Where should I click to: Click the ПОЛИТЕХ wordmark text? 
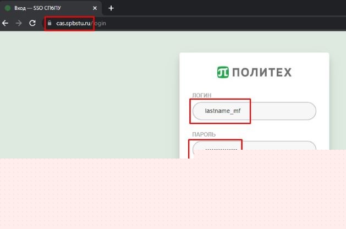click(x=262, y=72)
